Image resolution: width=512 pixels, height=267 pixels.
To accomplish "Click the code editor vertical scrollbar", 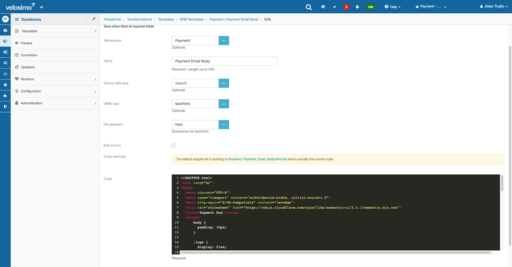I will [x=502, y=183].
